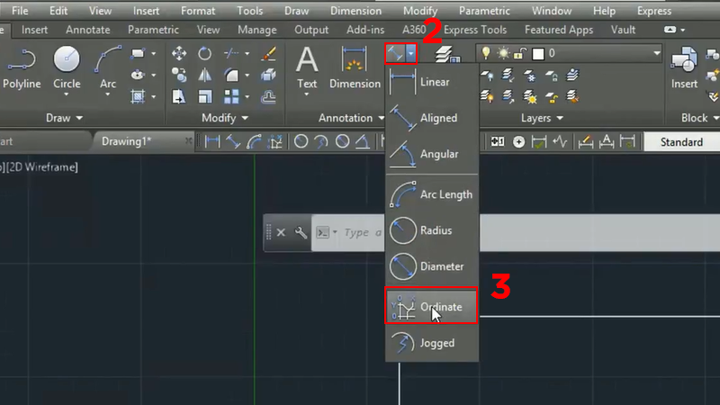Image resolution: width=720 pixels, height=405 pixels.
Task: Click the Erase tool icon
Action: coord(268,53)
